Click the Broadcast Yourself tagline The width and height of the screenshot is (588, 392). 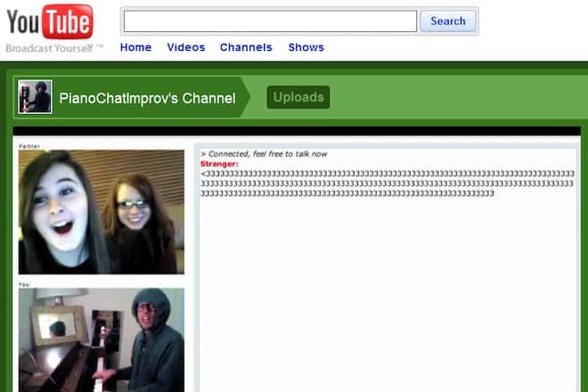[x=54, y=47]
